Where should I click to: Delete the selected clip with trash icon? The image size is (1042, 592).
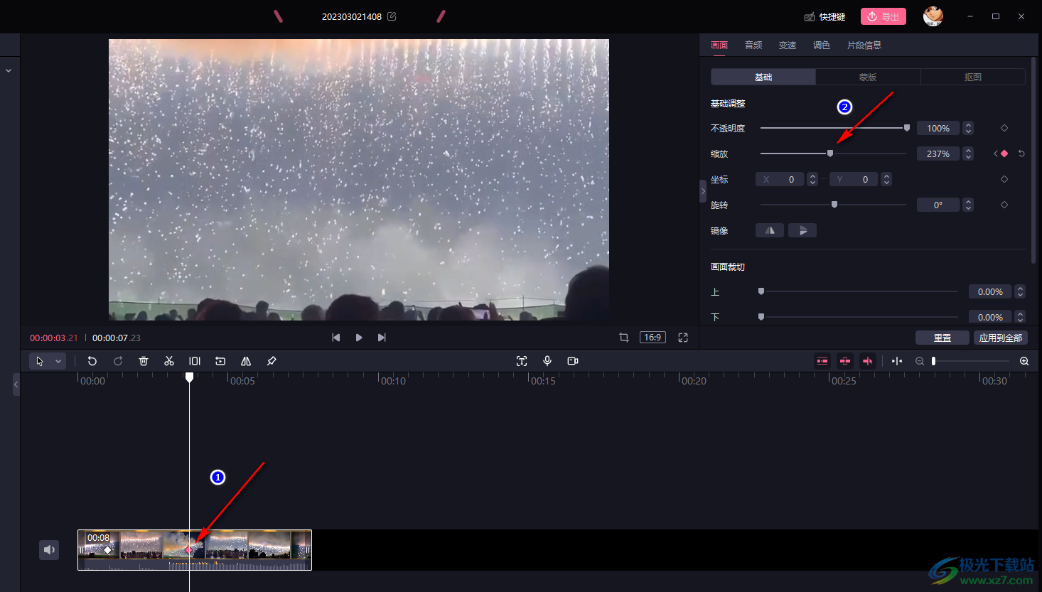[x=144, y=361]
